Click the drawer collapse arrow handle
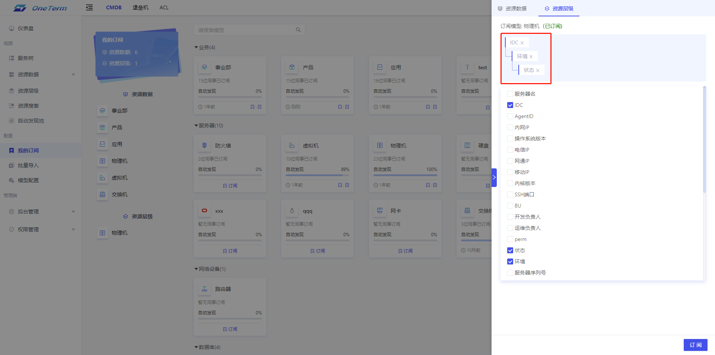Viewport: 715px width, 355px height. point(494,178)
